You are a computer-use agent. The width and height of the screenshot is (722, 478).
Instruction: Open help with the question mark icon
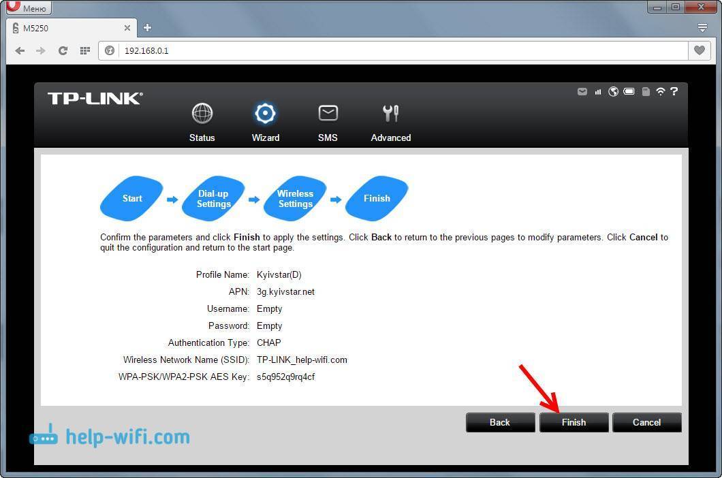[674, 91]
